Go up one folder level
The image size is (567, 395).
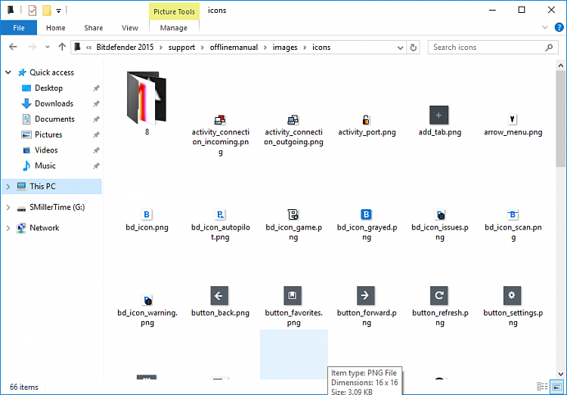(62, 47)
